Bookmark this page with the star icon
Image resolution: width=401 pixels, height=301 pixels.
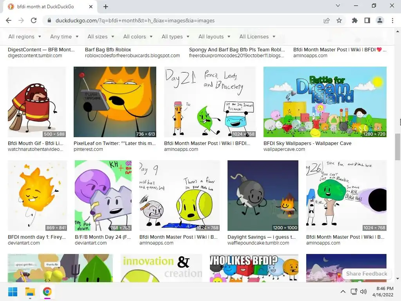[x=339, y=20]
